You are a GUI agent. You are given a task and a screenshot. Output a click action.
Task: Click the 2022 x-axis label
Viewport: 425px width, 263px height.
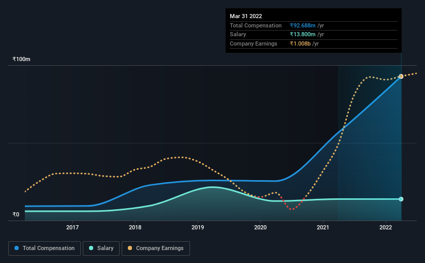[x=386, y=227]
